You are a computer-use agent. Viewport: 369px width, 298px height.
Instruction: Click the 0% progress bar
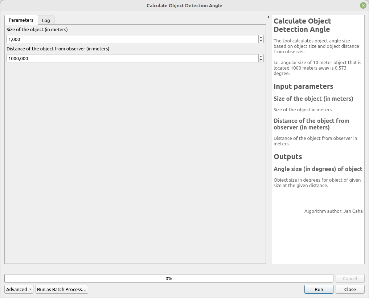pos(169,278)
